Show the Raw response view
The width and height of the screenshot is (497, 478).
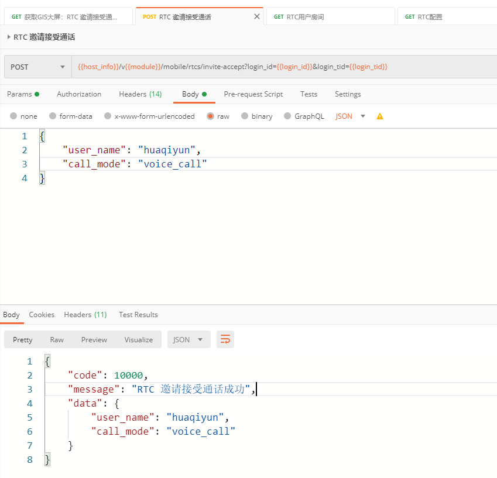(57, 339)
